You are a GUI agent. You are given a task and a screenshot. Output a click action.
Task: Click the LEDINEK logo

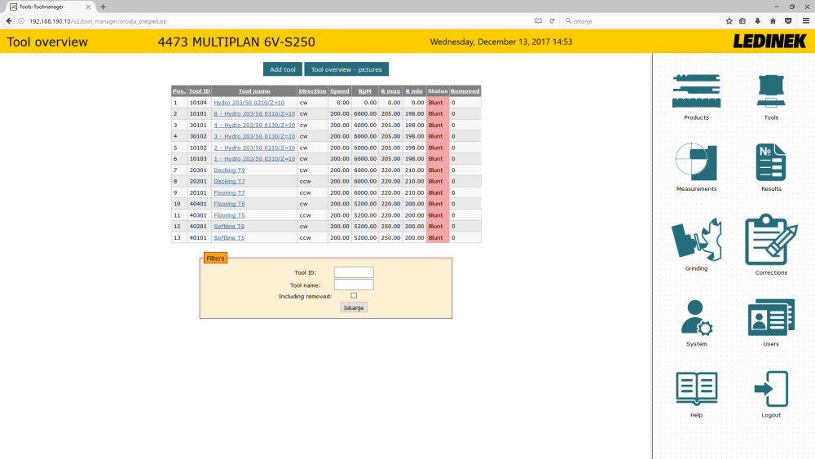(770, 41)
